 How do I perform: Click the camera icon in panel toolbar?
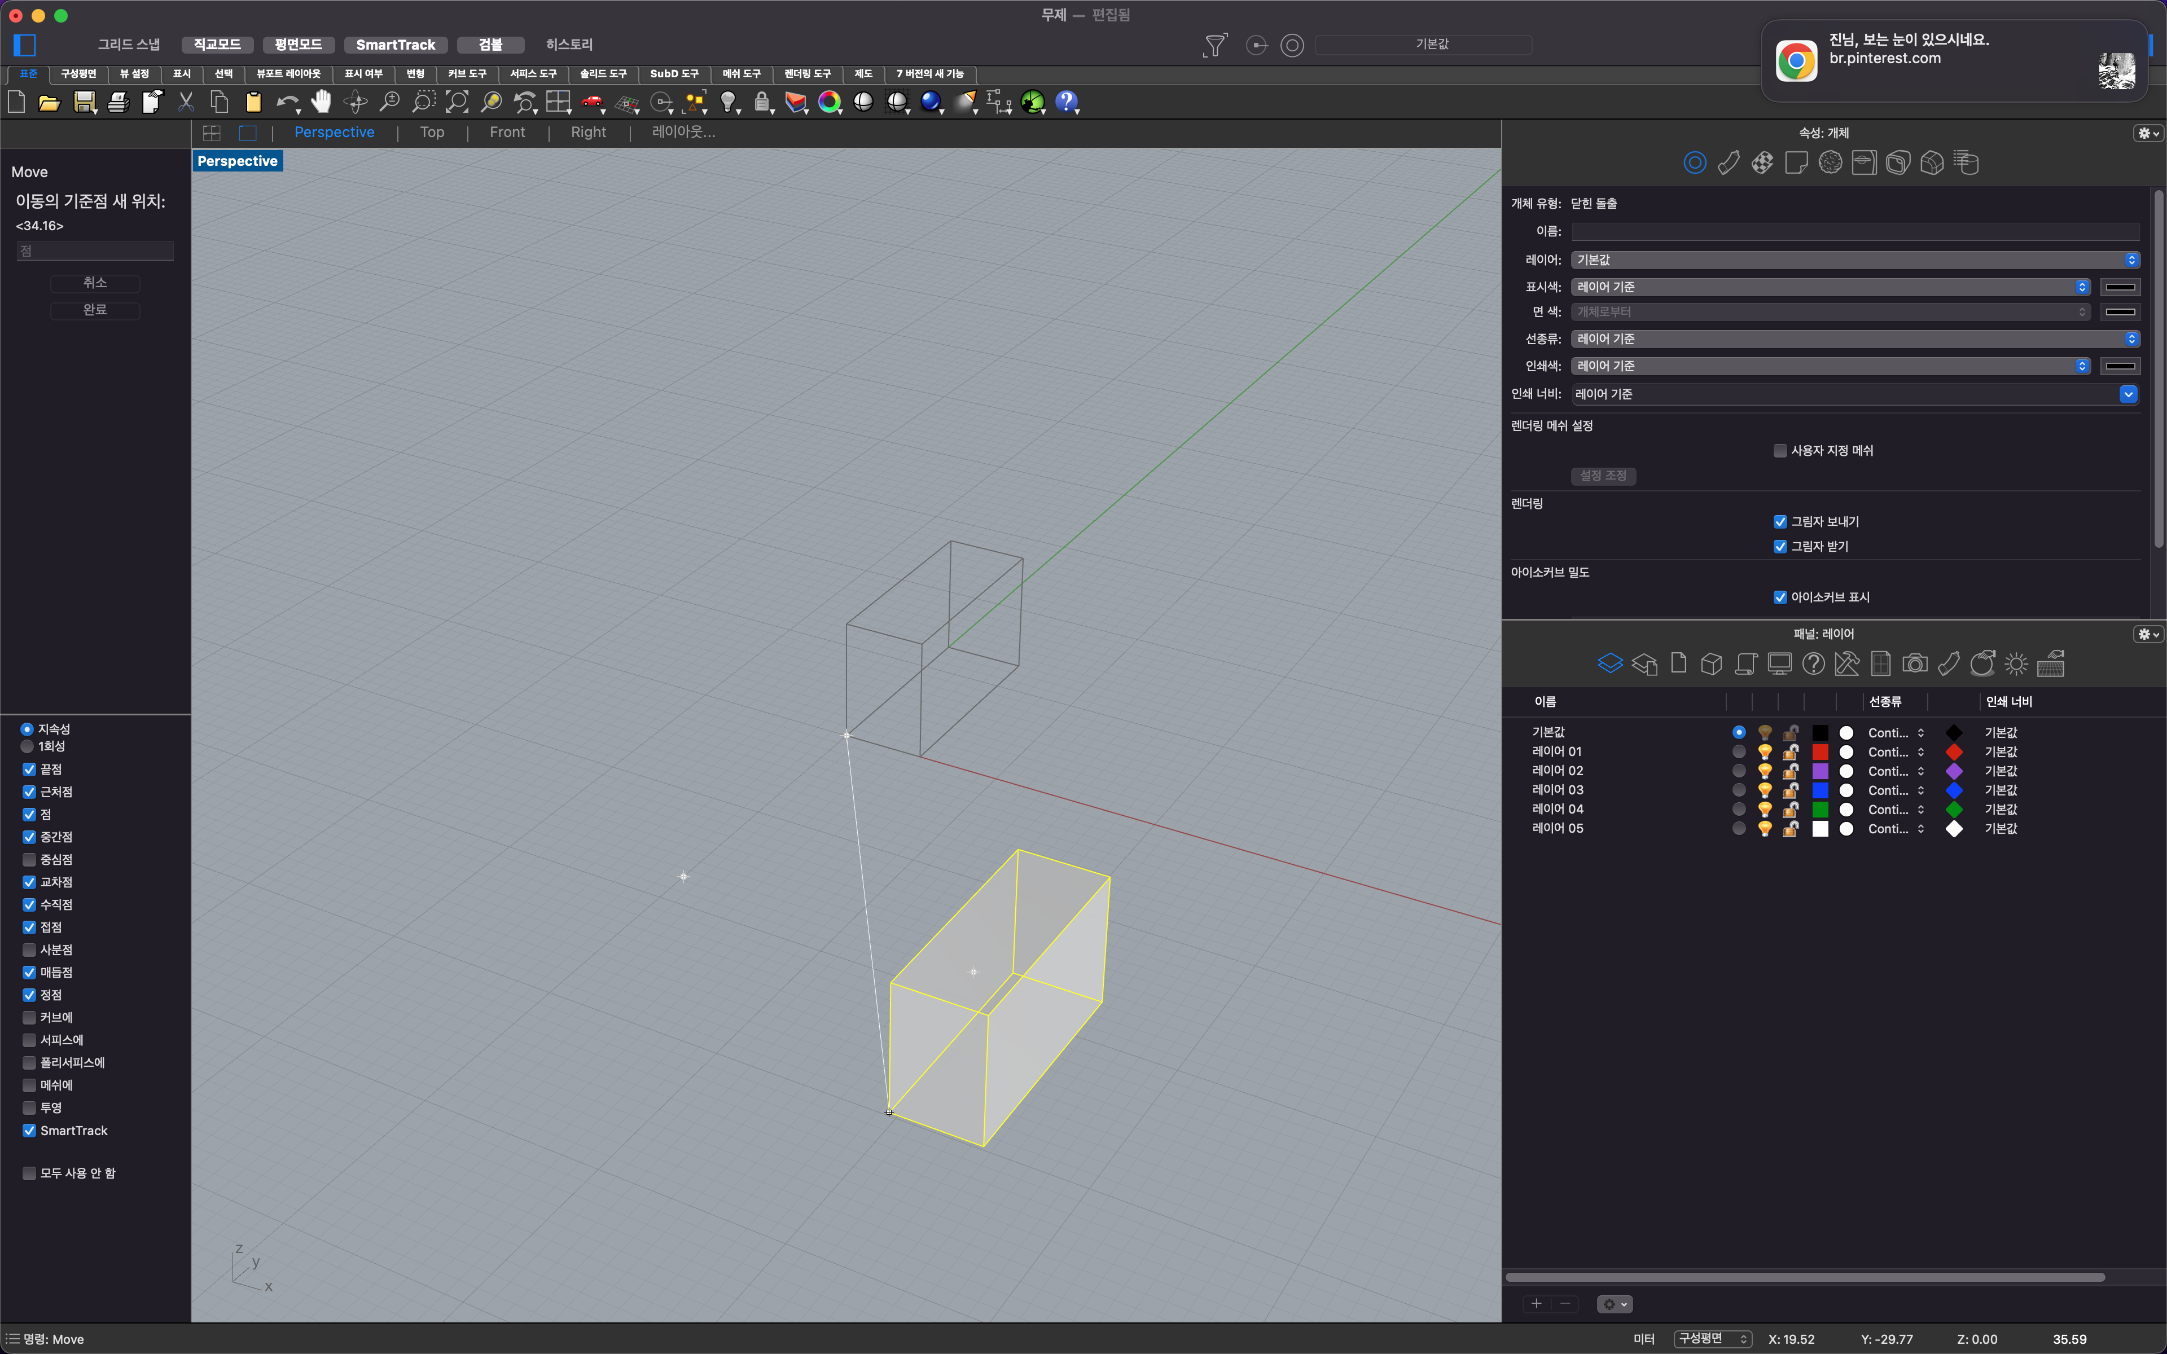coord(1915,663)
